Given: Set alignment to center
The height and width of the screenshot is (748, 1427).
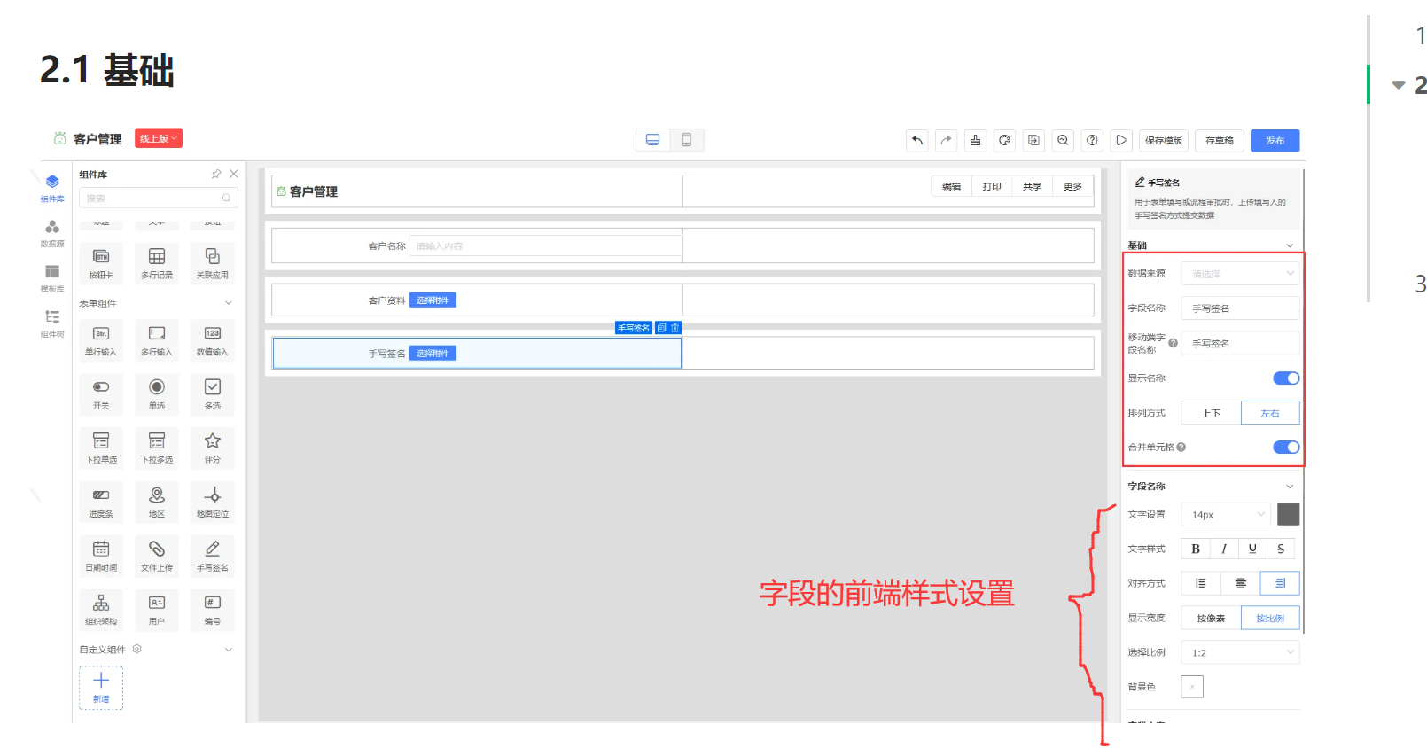Looking at the screenshot, I should (x=1241, y=583).
